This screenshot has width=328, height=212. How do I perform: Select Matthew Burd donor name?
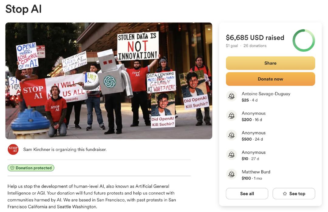coord(256,172)
